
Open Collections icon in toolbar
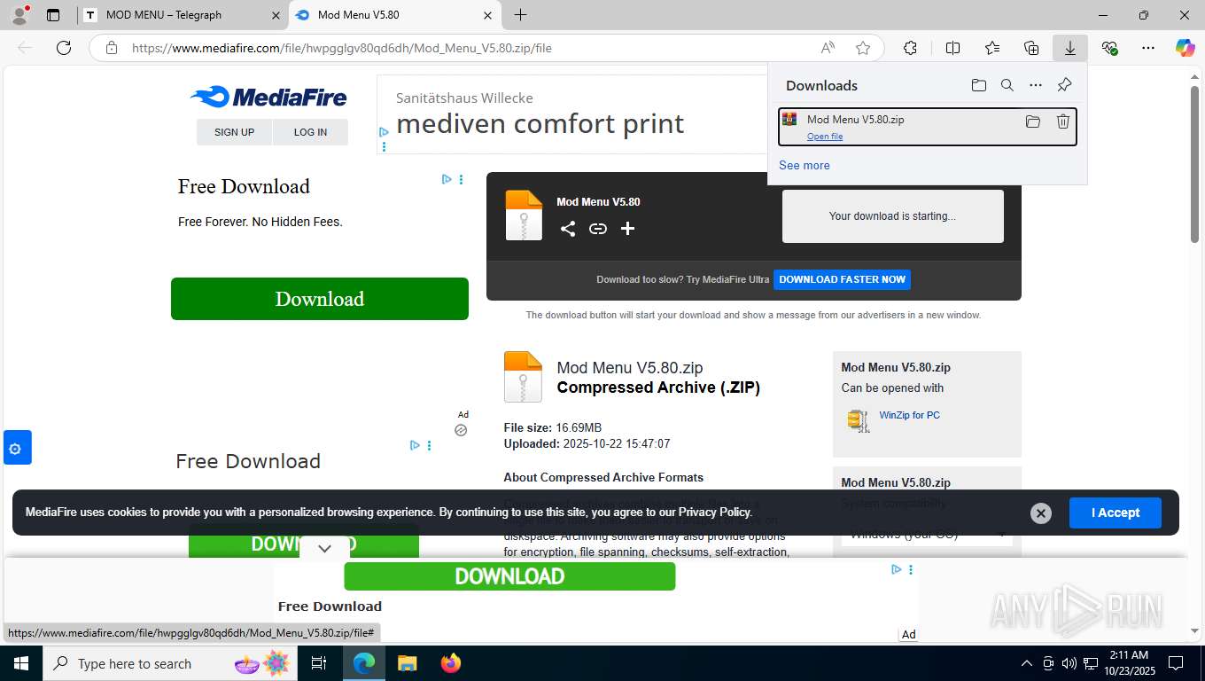pos(1031,48)
